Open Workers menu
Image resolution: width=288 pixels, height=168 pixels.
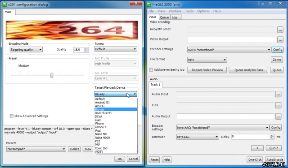pos(175,11)
